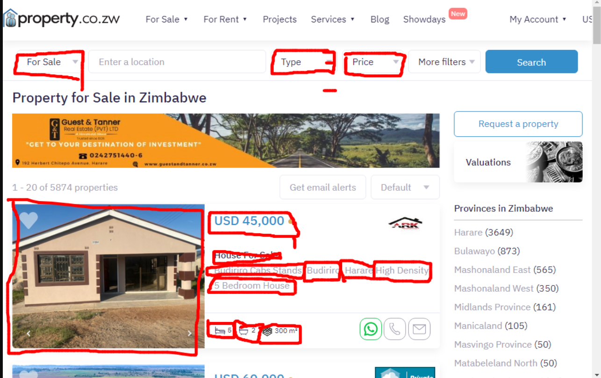Go to next listing photo arrow
This screenshot has height=378, width=601.
189,333
